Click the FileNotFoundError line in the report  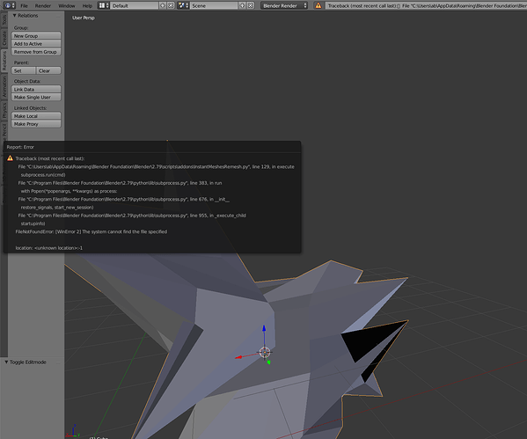click(91, 231)
